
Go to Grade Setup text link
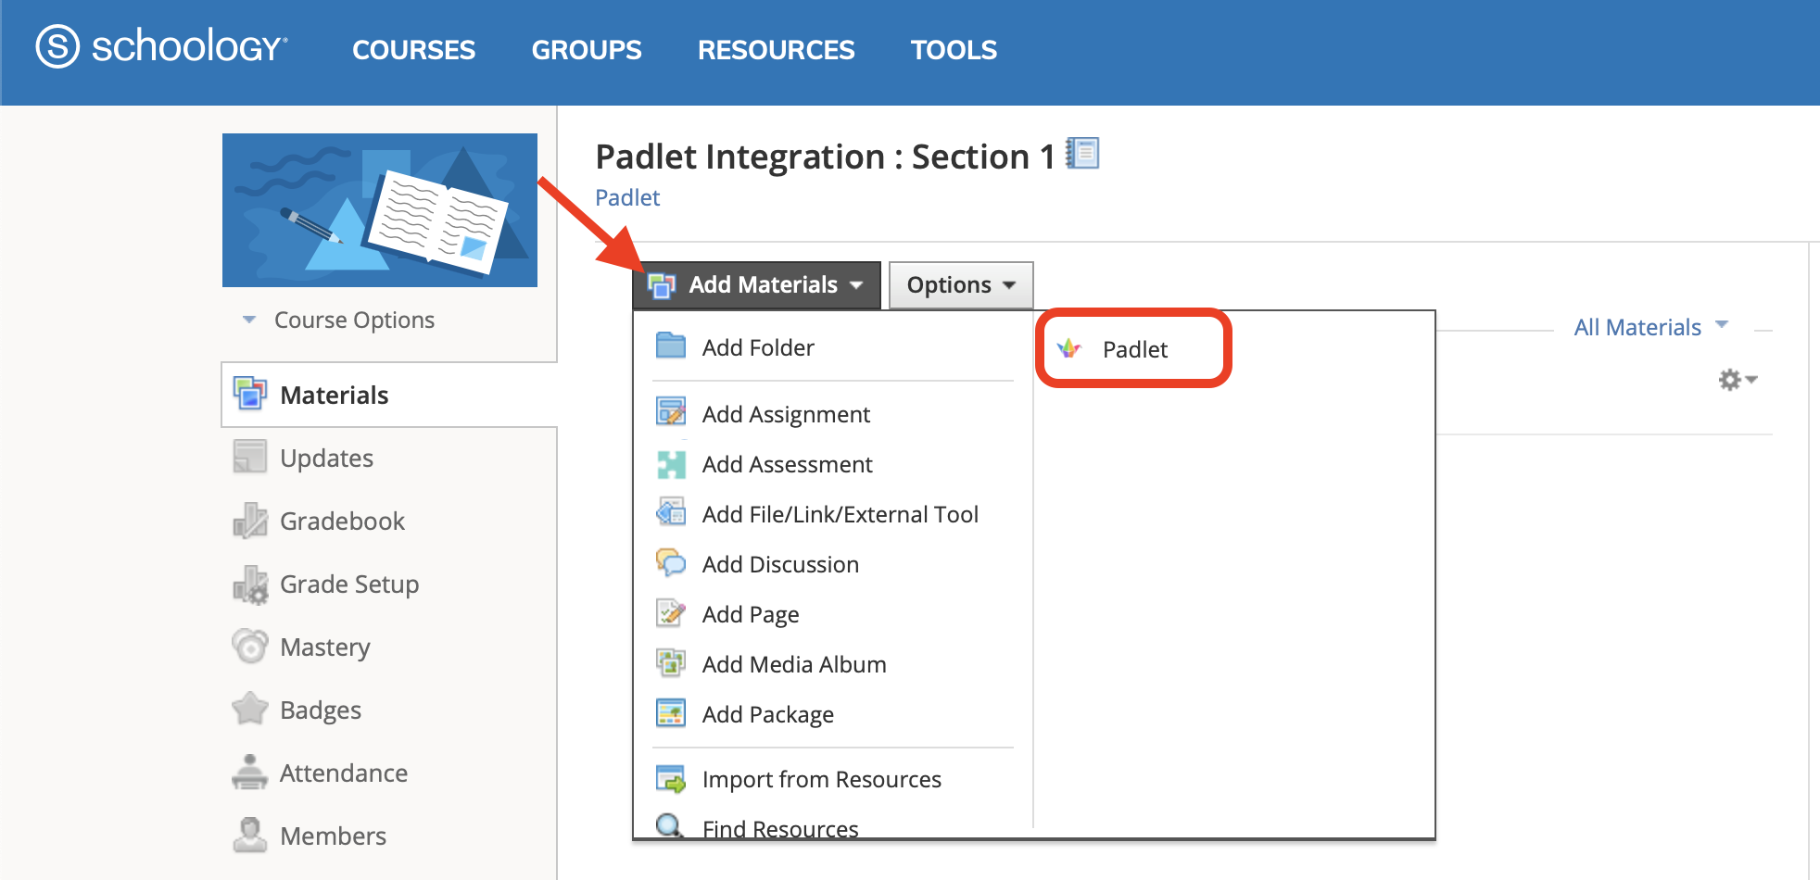(349, 585)
